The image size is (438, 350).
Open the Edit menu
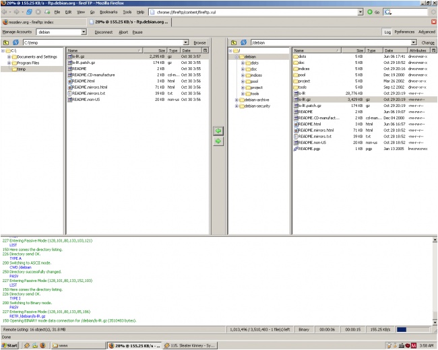(x=68, y=12)
